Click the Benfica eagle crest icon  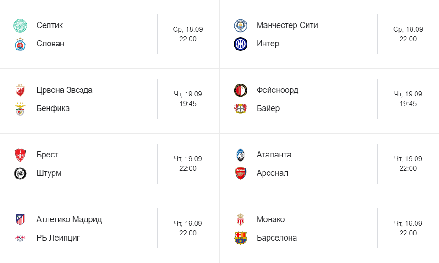pos(20,109)
